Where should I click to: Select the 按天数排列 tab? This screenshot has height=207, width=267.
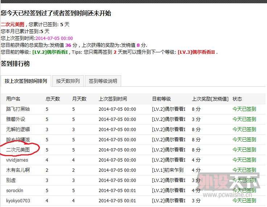68,81
